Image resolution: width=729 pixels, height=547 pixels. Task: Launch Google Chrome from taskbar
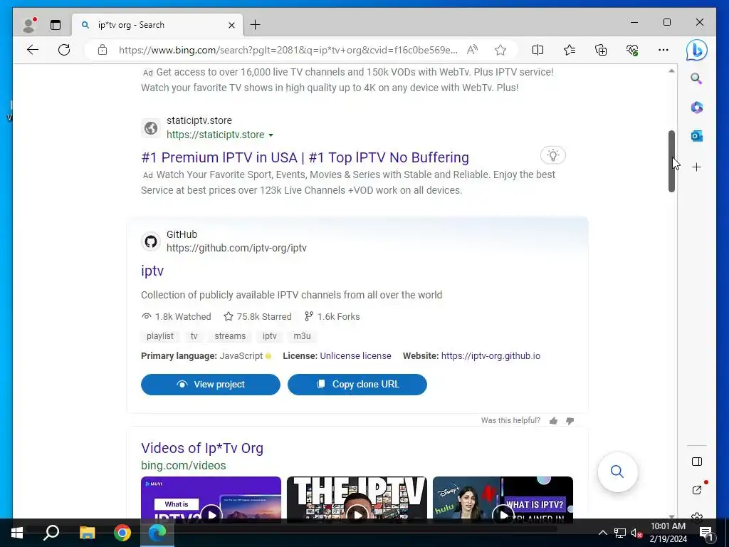[122, 533]
